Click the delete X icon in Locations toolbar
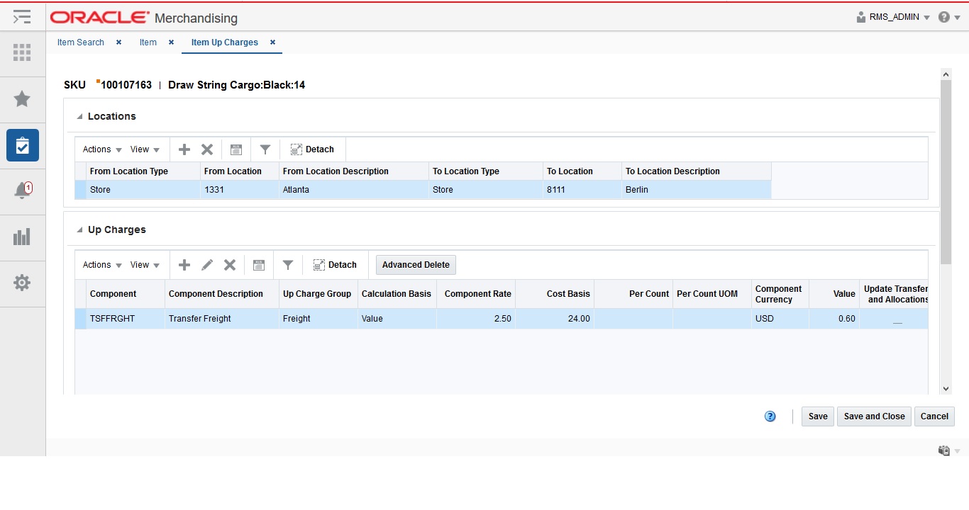 click(207, 149)
